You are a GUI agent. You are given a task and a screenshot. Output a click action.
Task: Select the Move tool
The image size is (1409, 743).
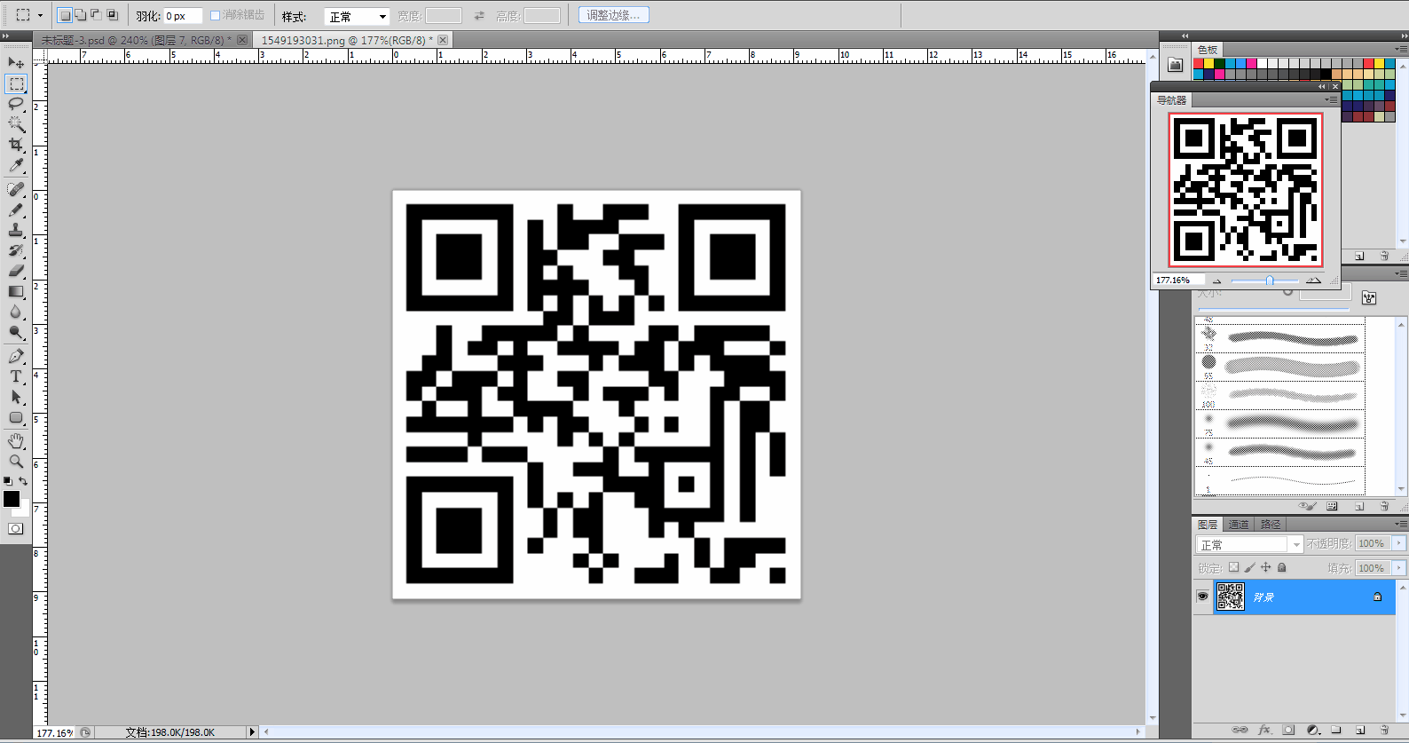coord(16,62)
